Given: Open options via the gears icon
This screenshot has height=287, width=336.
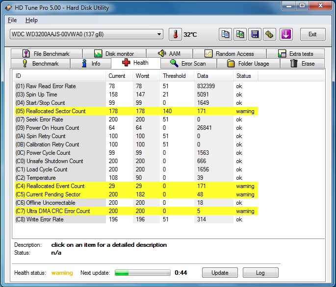Looking at the screenshot, I should pyautogui.click(x=269, y=34).
